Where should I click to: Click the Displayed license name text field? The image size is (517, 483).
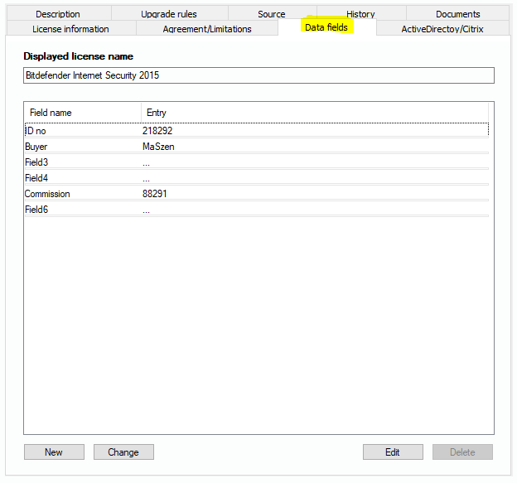pyautogui.click(x=258, y=75)
